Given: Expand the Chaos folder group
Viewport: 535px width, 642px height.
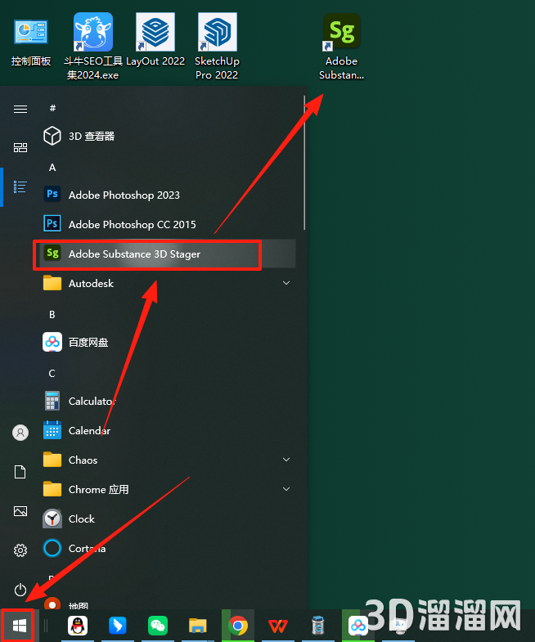Looking at the screenshot, I should click(286, 460).
